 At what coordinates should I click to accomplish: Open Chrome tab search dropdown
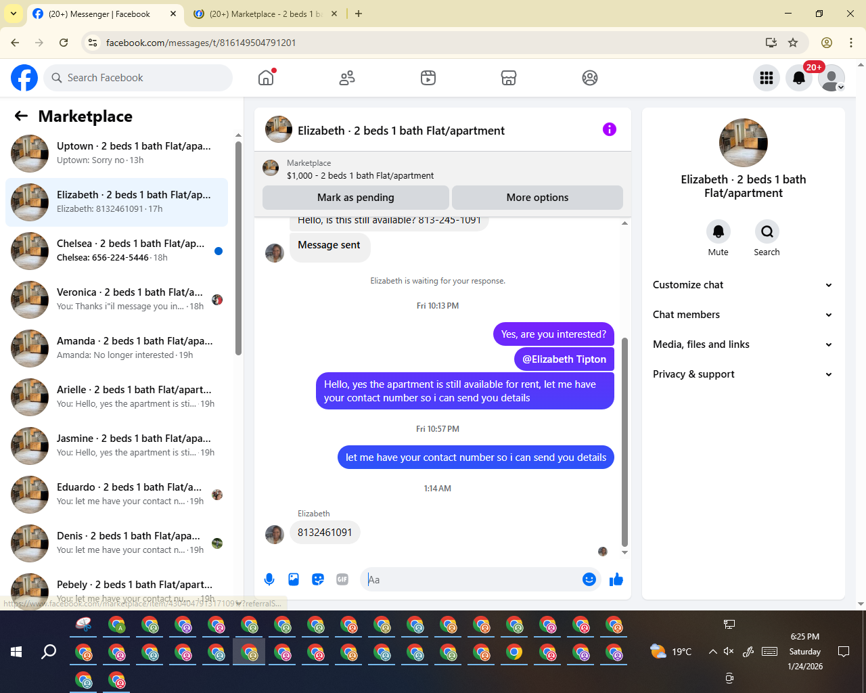click(x=14, y=14)
